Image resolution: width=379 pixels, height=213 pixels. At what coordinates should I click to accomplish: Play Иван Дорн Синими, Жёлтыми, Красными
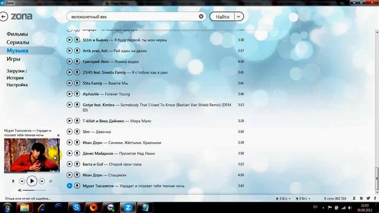pos(69,143)
